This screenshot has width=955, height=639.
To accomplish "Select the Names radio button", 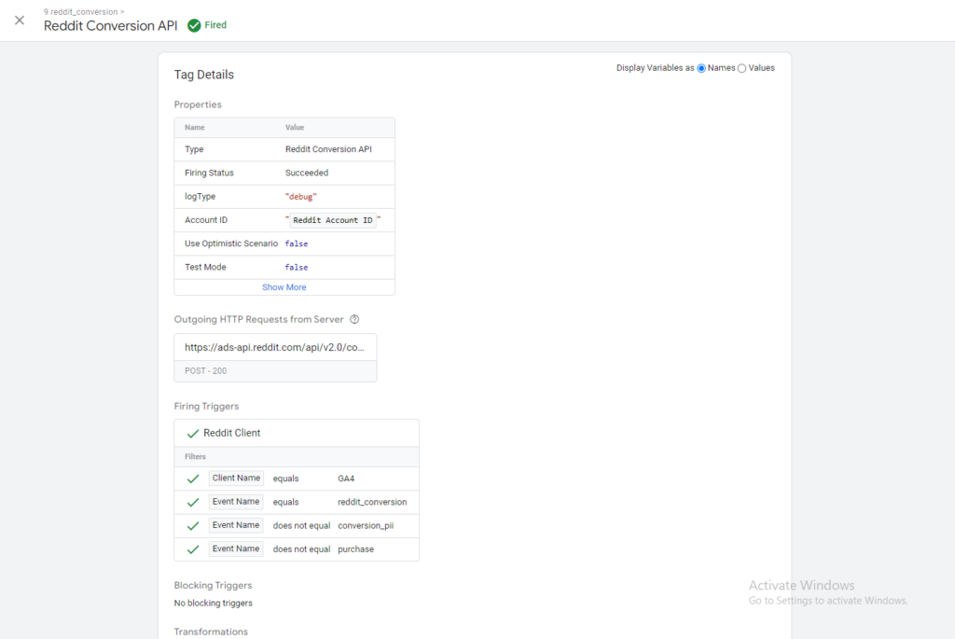I will click(x=701, y=68).
